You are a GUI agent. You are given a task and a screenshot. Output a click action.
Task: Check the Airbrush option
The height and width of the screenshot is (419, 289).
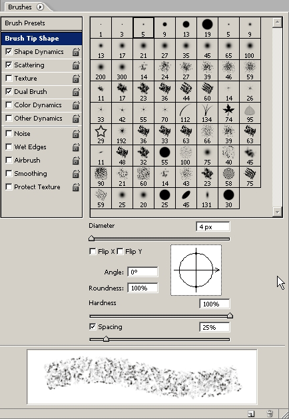9,160
